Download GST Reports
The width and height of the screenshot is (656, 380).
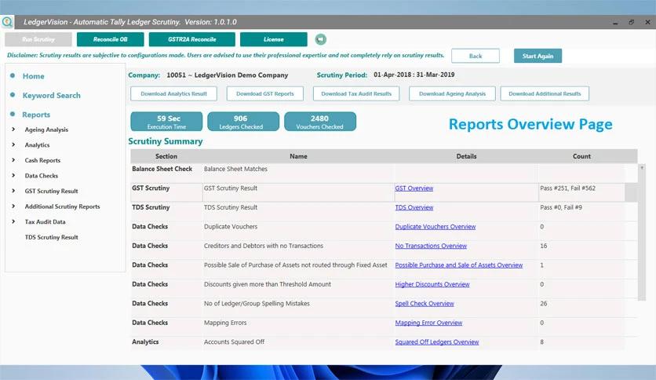pos(264,93)
